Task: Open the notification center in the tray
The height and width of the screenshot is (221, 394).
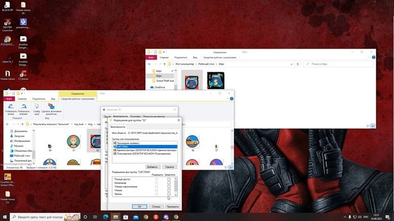Action: 387,217
